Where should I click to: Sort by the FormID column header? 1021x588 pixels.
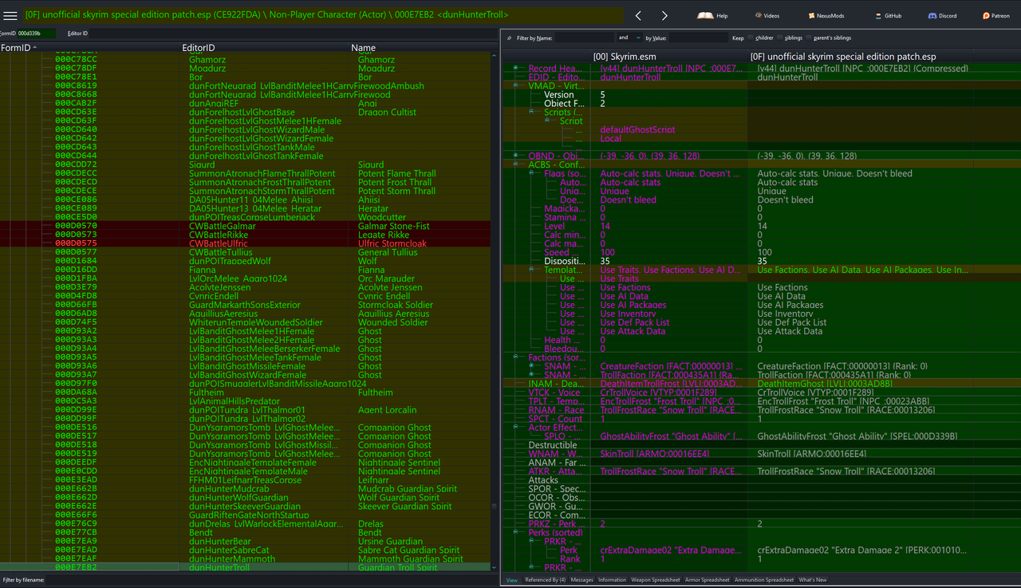click(x=91, y=48)
